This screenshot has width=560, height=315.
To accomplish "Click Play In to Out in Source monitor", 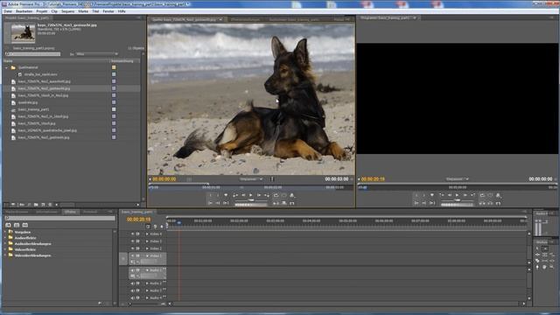I will [226, 203].
